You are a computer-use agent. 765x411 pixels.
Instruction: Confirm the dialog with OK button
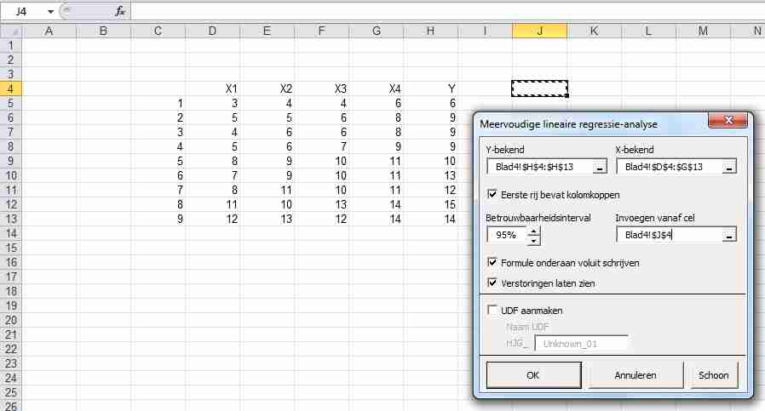pos(533,375)
